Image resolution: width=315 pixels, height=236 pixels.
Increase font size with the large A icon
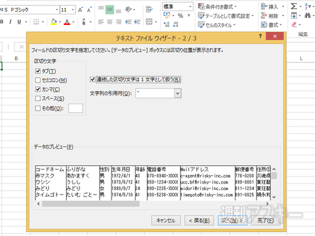(x=80, y=10)
